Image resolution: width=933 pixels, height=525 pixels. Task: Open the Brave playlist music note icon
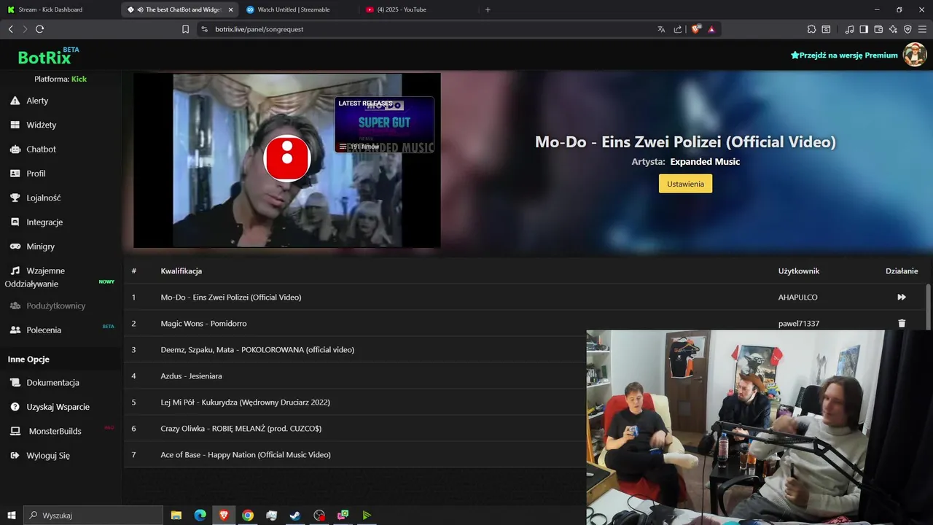point(849,29)
